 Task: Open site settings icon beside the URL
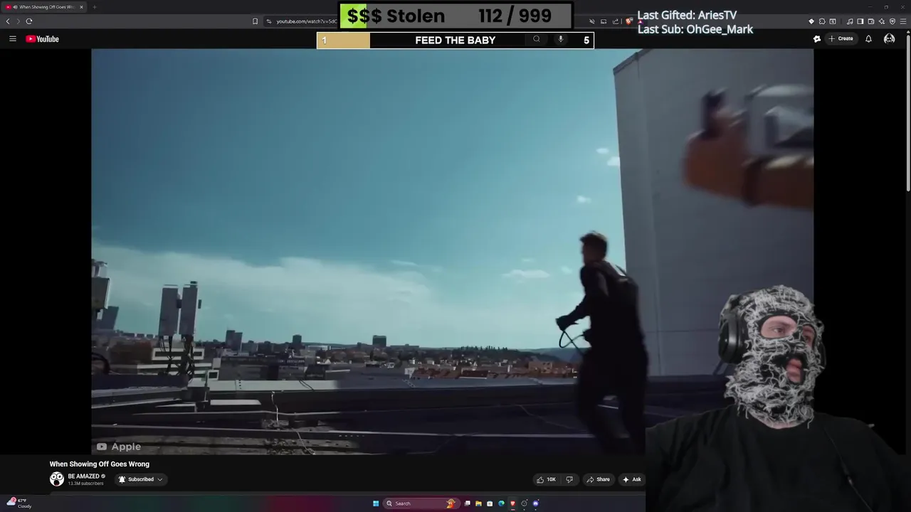point(269,21)
